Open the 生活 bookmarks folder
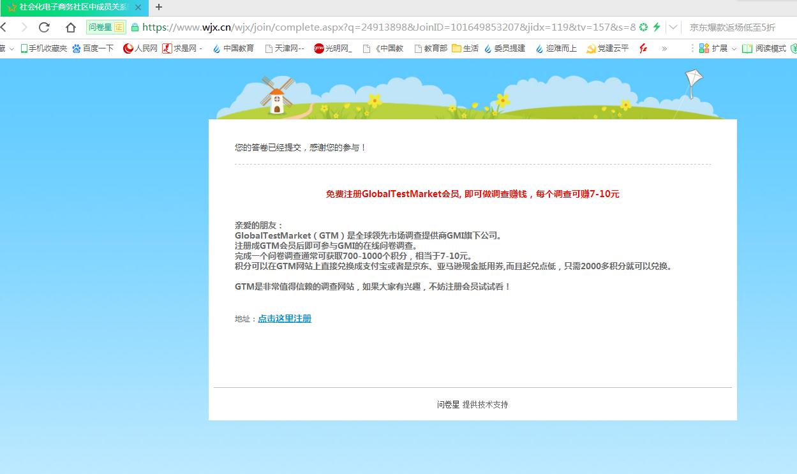The height and width of the screenshot is (474, 797). 465,48
